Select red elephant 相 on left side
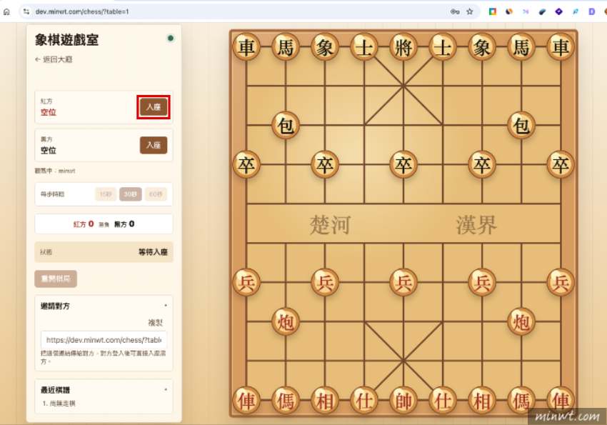Image resolution: width=607 pixels, height=425 pixels. [325, 400]
